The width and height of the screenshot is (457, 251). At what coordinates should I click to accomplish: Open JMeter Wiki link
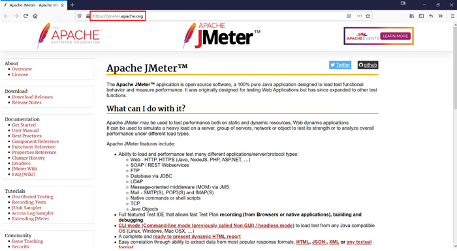[x=25, y=169]
